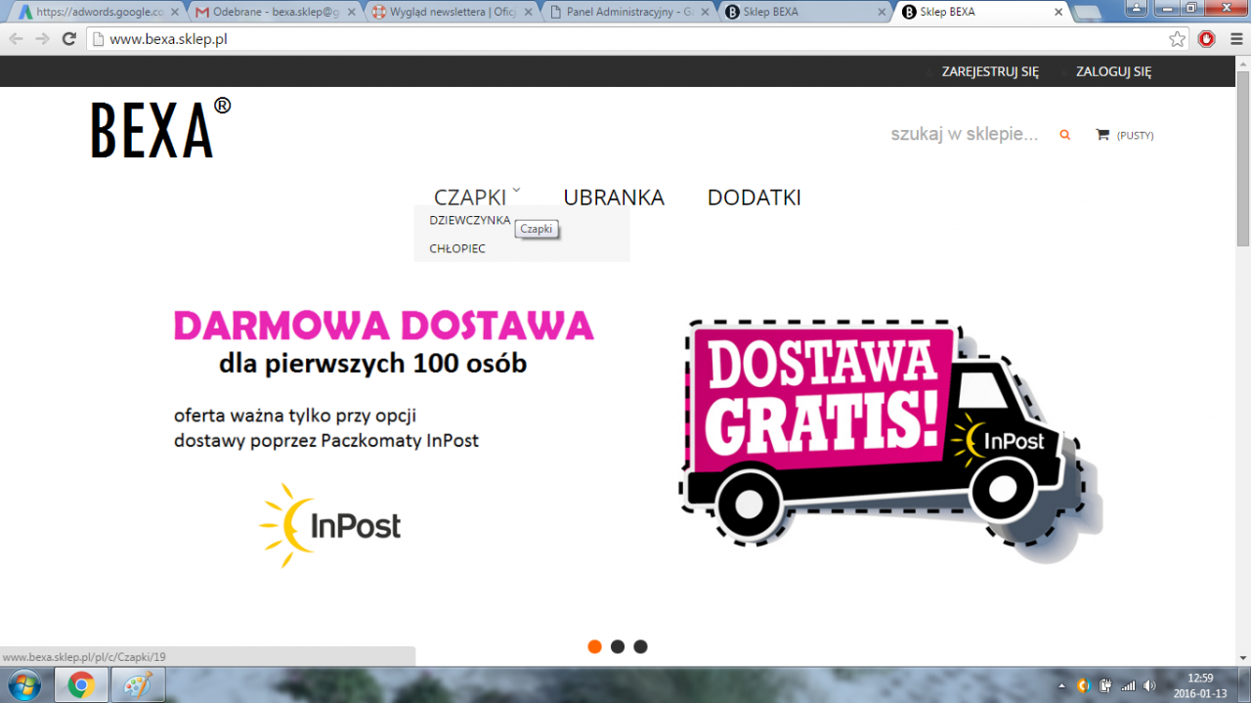
Task: Select DZIEWCZYNKA from Czapki submenu
Action: [x=470, y=220]
